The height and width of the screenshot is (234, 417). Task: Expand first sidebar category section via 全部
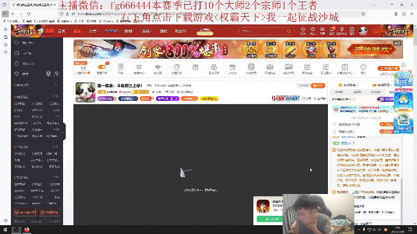pyautogui.click(x=56, y=97)
